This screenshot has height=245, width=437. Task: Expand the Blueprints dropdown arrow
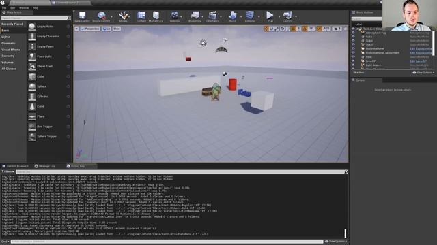(203, 17)
